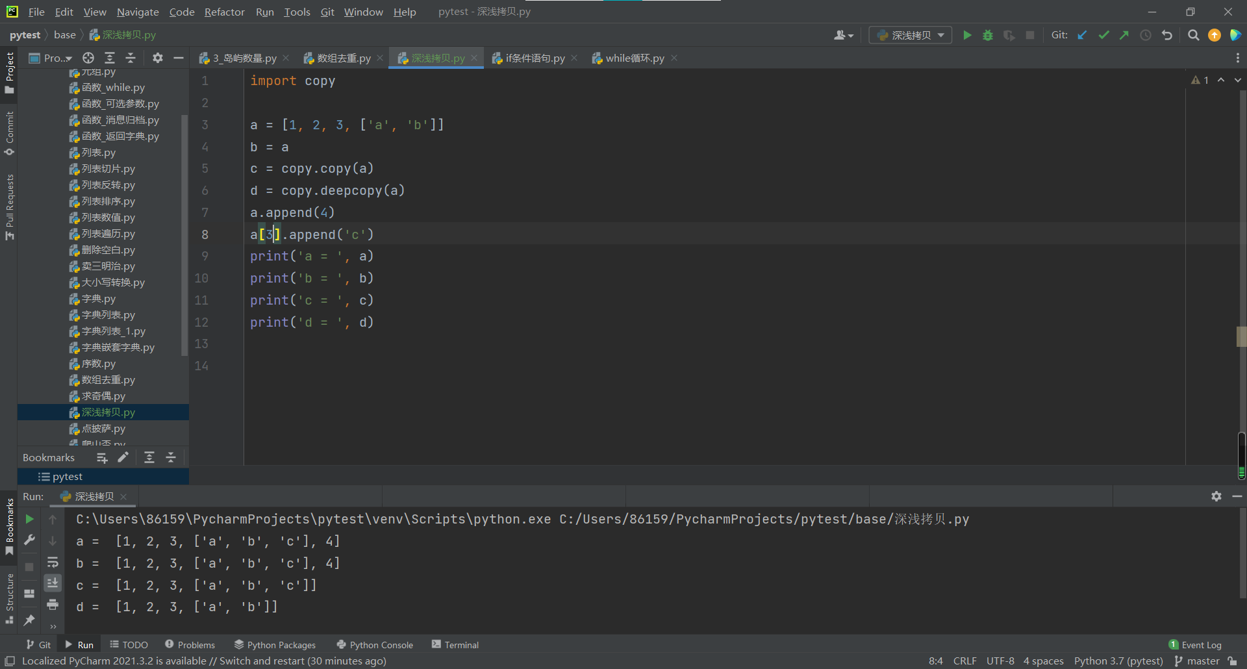Open Python Packages tool window
This screenshot has width=1247, height=669.
(x=275, y=644)
